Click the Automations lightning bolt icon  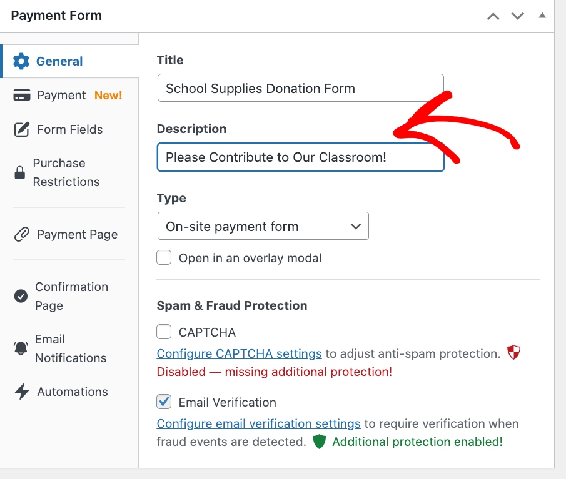[x=22, y=392]
